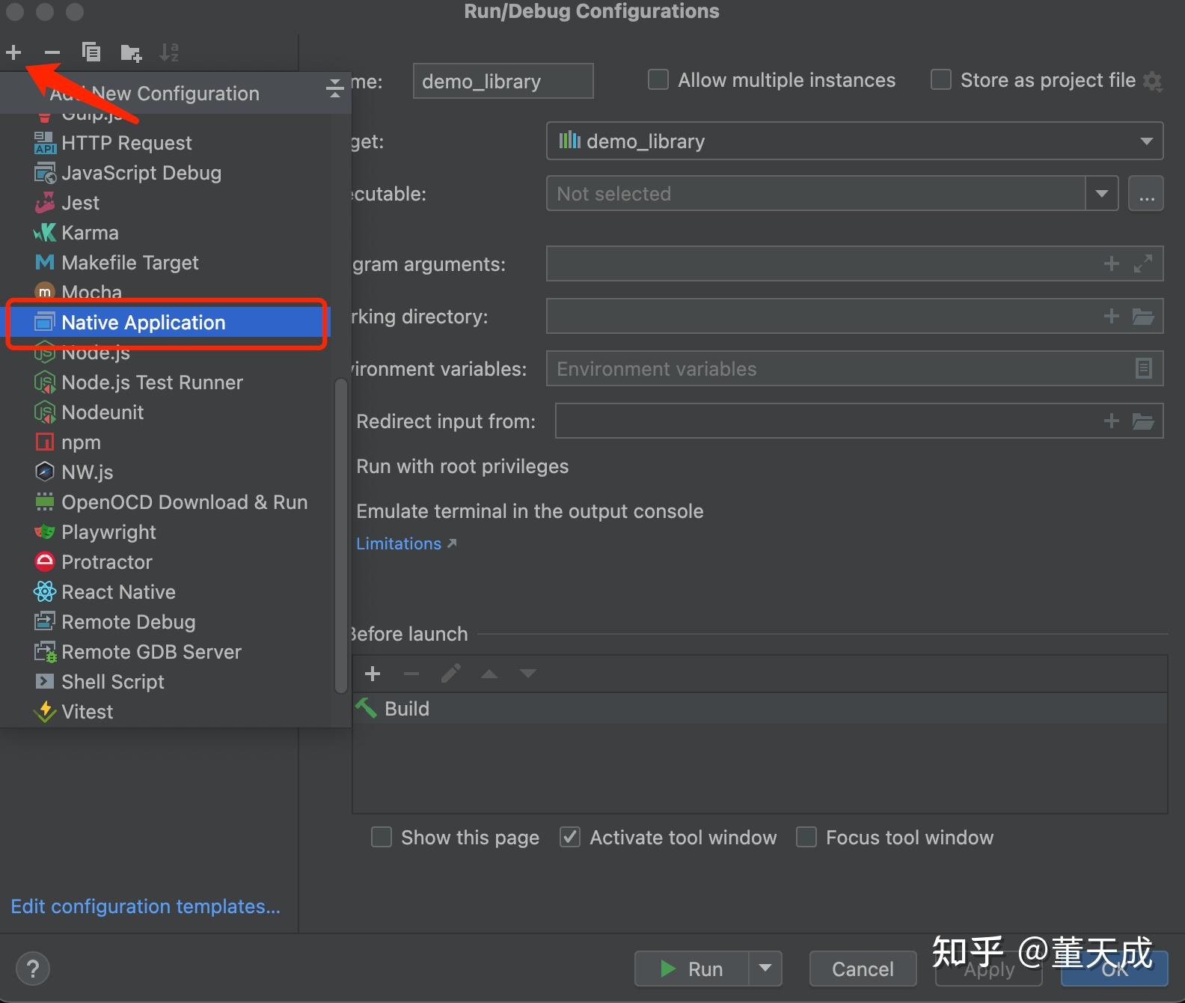Select Jest configuration type

(x=165, y=203)
